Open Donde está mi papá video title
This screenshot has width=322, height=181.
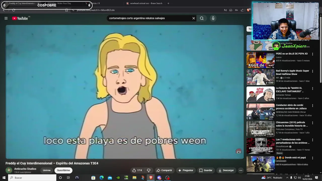(291, 158)
